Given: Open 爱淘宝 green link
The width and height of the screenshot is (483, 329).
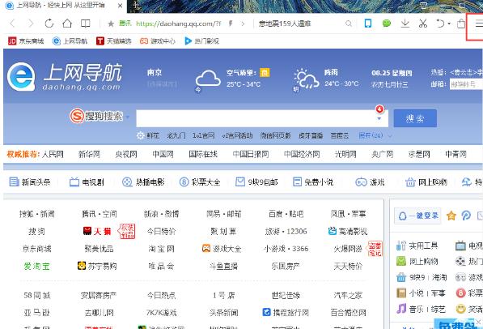Looking at the screenshot, I should [36, 266].
